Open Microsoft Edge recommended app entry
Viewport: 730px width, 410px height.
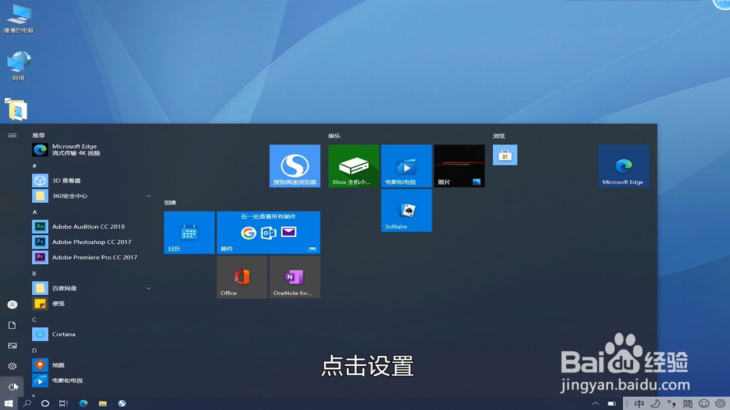tap(91, 149)
